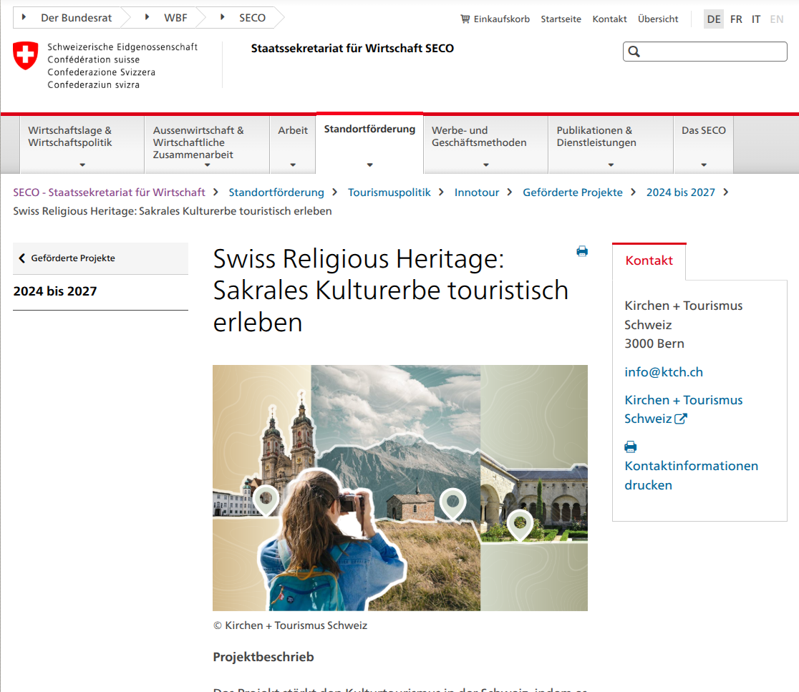The image size is (799, 692).
Task: Click the shopping cart Einkaufskorb icon
Action: tap(465, 19)
